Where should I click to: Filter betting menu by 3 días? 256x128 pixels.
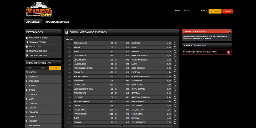click(42, 68)
